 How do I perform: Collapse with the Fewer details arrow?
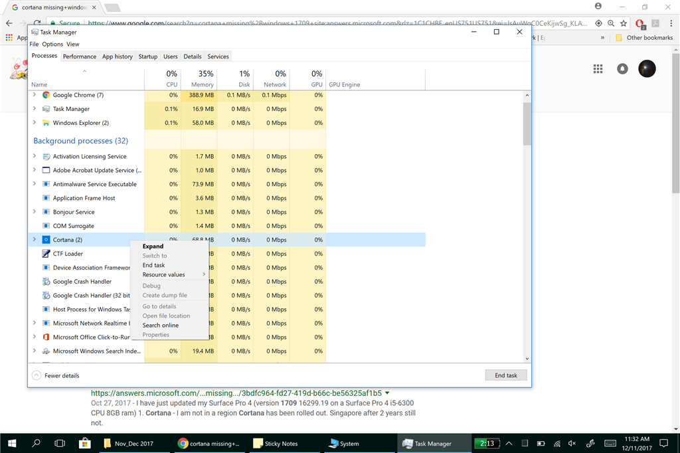(x=37, y=375)
